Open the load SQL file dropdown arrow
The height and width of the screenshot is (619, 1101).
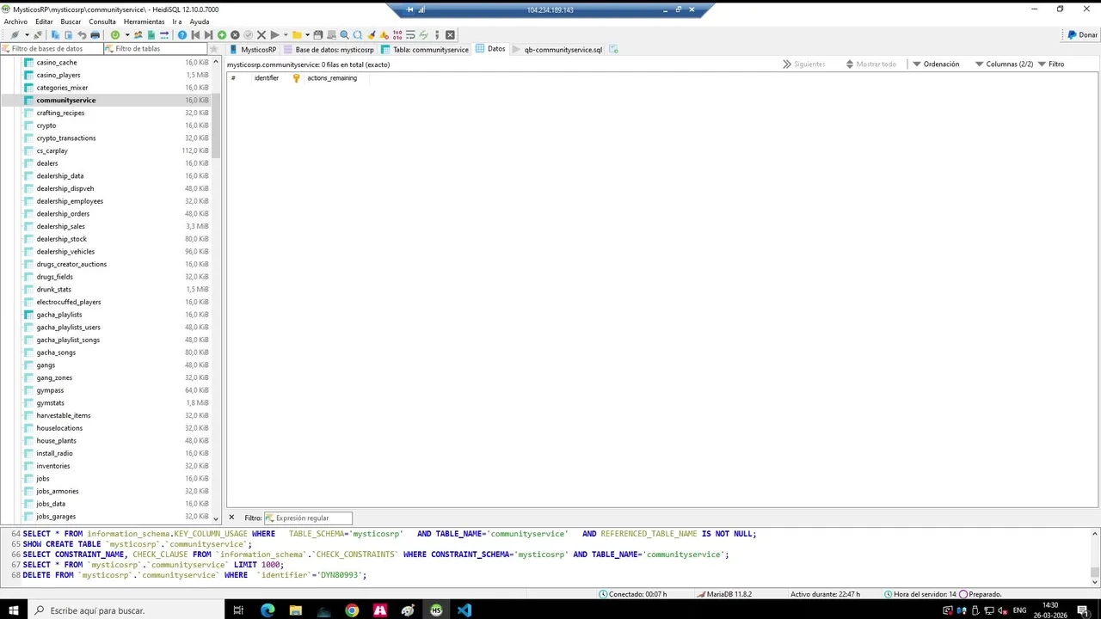[308, 35]
